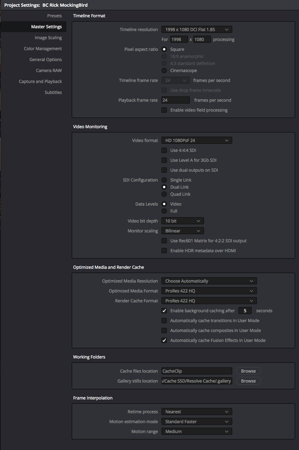This screenshot has width=299, height=450.
Task: Edit Playback frame rate field
Action: pyautogui.click(x=176, y=100)
